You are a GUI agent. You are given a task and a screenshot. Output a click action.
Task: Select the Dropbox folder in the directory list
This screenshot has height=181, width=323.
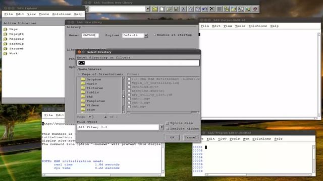[91, 79]
